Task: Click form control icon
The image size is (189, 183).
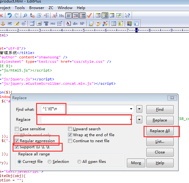Action: tap(113, 24)
